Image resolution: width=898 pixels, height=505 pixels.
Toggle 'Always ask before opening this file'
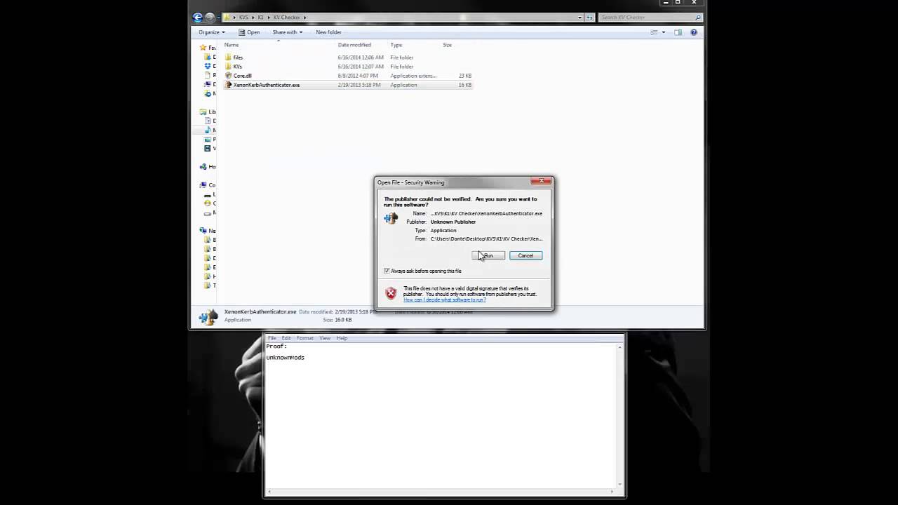click(x=387, y=271)
